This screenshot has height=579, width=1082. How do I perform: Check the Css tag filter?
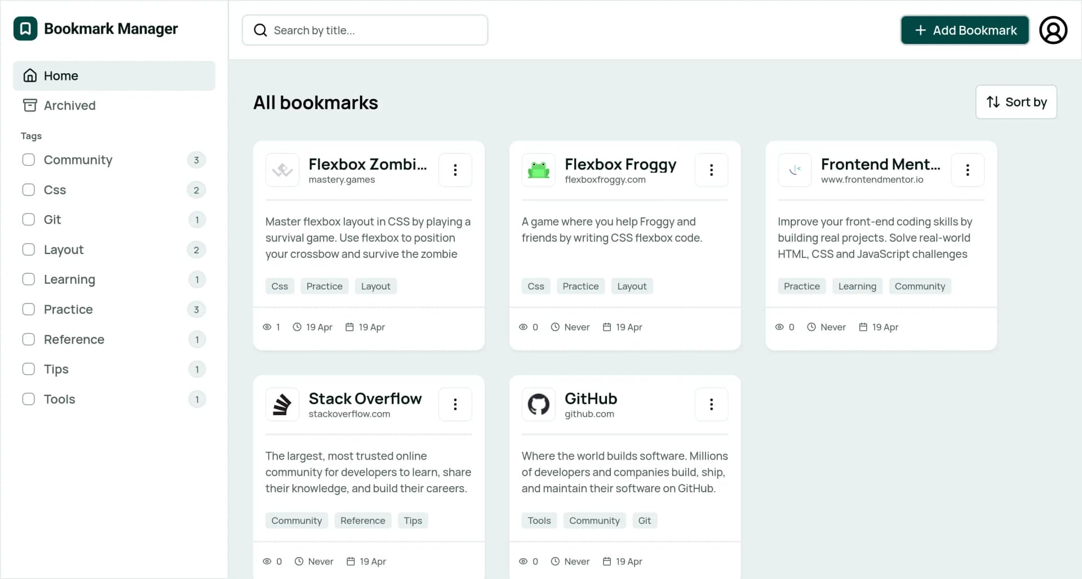[29, 190]
